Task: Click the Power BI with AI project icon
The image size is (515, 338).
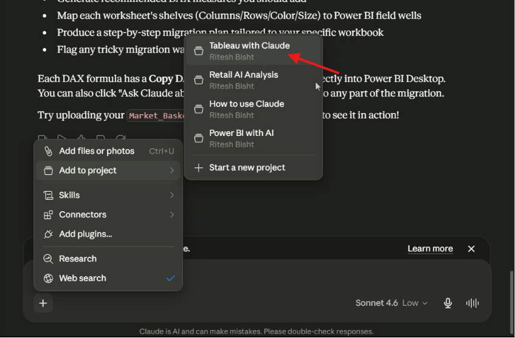Action: click(x=198, y=138)
